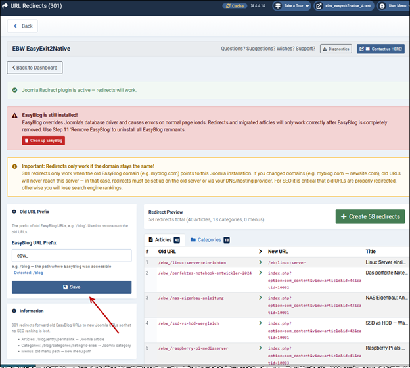Click title cell Raspberry Pi als
Viewport: 410px width, 368px height.
pos(385,348)
